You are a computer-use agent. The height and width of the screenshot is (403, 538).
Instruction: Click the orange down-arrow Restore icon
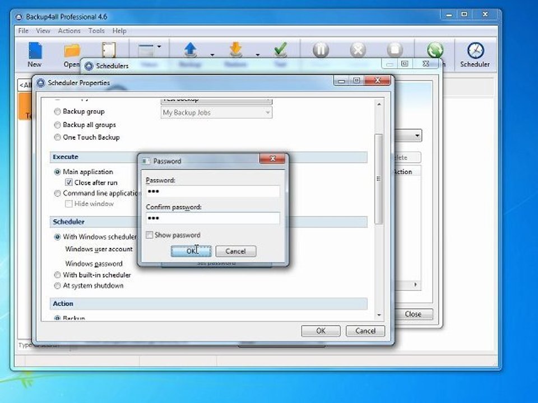tap(236, 50)
